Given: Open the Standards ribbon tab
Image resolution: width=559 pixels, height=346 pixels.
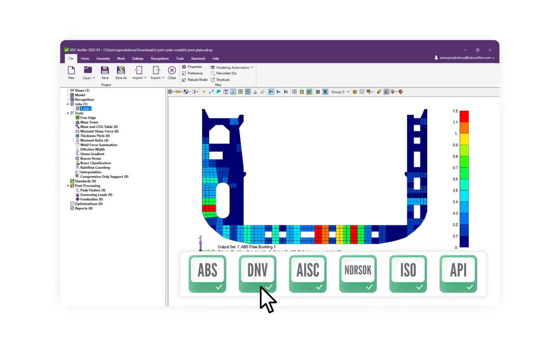Looking at the screenshot, I should point(198,58).
